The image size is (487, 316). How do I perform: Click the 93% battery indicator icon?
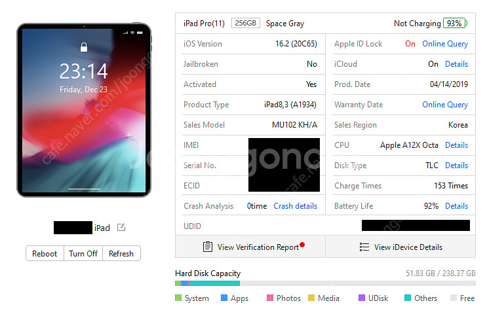pos(455,24)
